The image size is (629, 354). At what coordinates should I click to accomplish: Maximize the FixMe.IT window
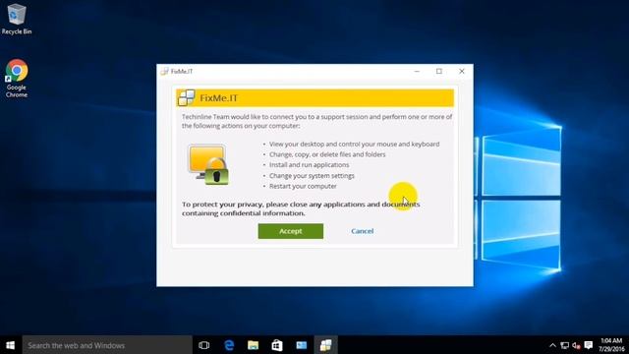click(439, 71)
